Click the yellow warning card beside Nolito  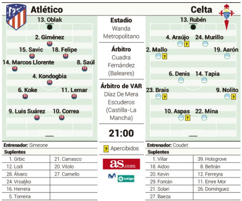[233, 97]
